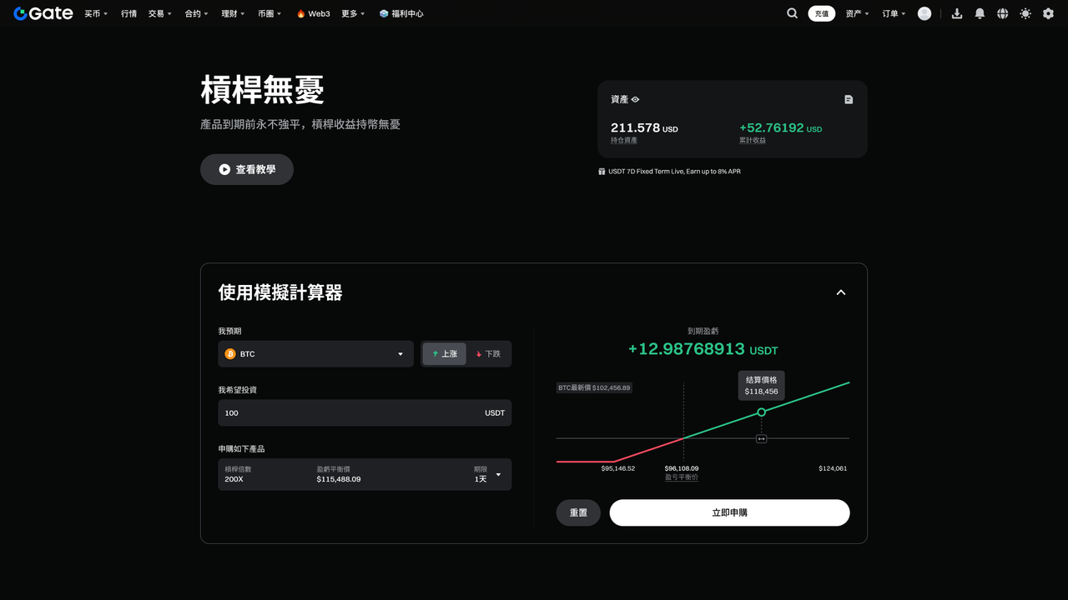Screen dimensions: 1068x600
Task: Open the asset records document icon
Action: pos(849,99)
